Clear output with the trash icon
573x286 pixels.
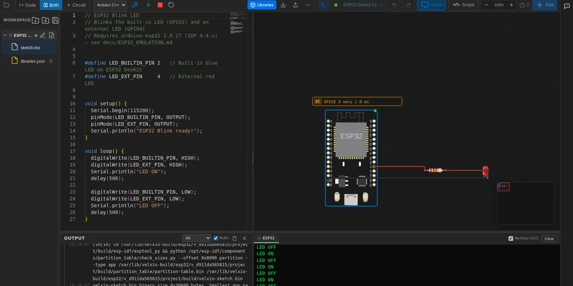coord(234,238)
